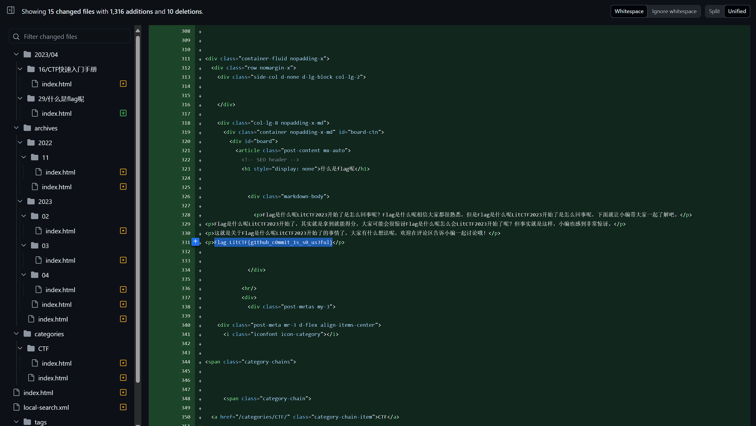
Task: Click folder icon of 2023/04
Action: coord(27,54)
